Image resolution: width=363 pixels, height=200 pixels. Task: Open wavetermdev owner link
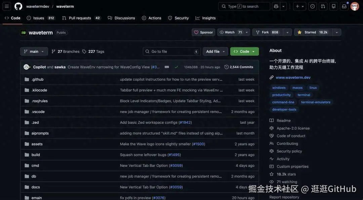(x=38, y=6)
